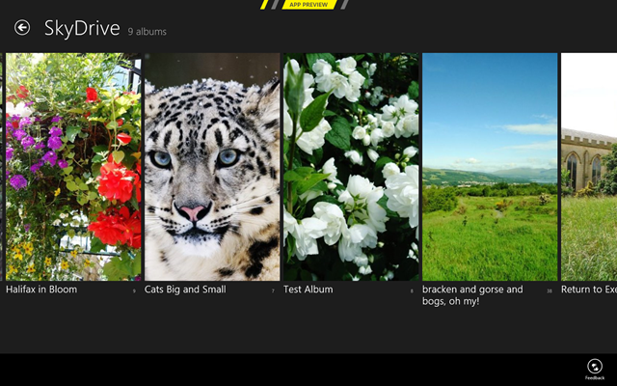Open the Feedback icon in the app bar
The width and height of the screenshot is (617, 386).
[595, 366]
